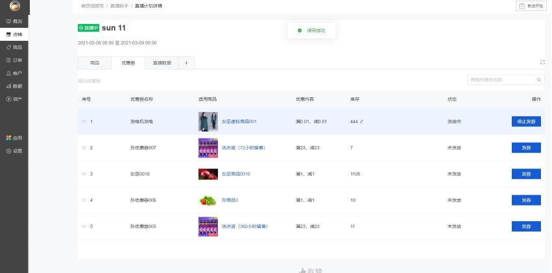552x273 pixels.
Task: Click coupon name 女巫0010
Action: click(139, 174)
